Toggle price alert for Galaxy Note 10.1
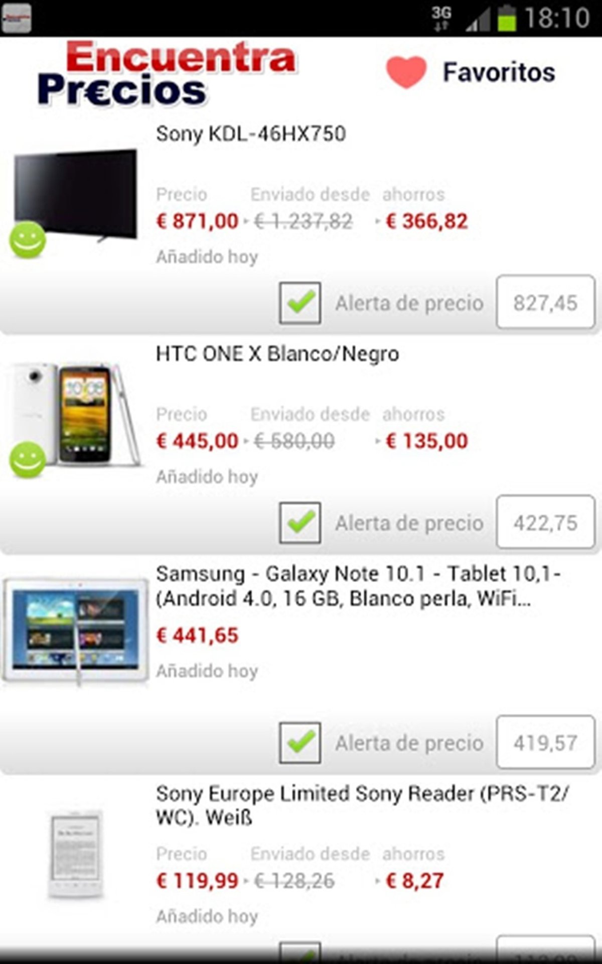 [x=300, y=743]
